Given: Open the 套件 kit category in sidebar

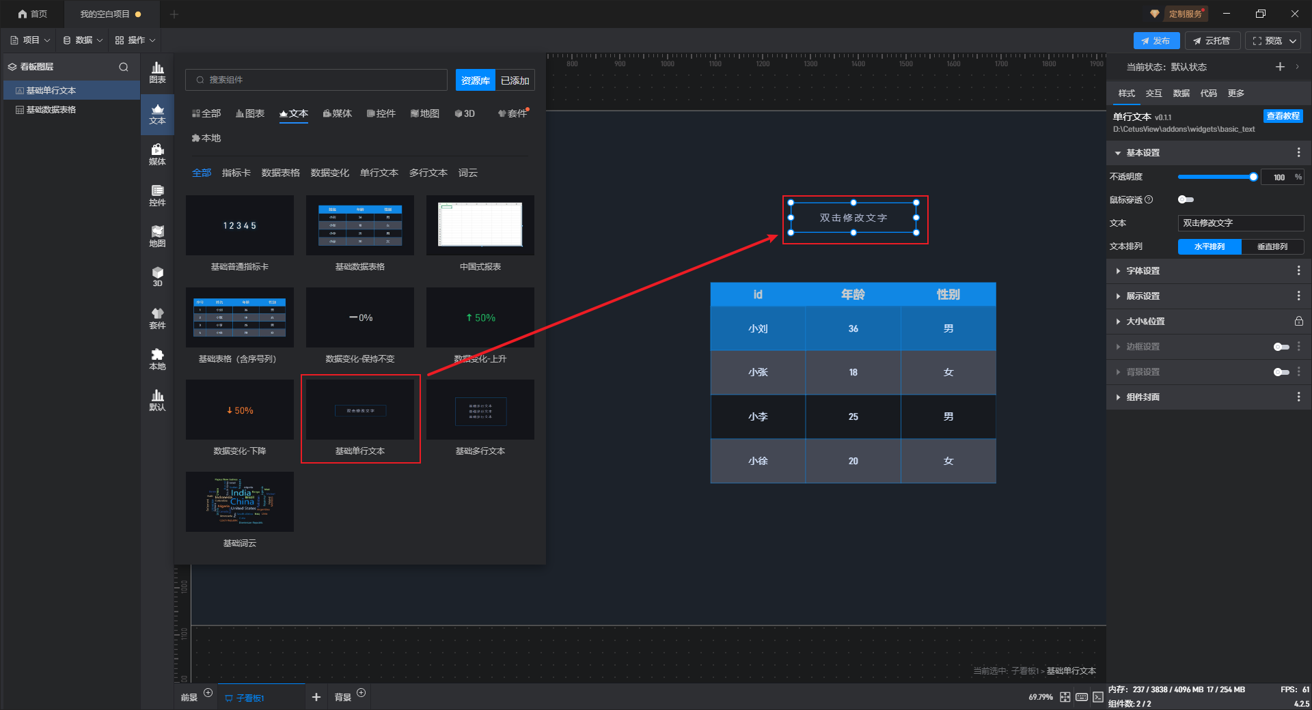Looking at the screenshot, I should pyautogui.click(x=157, y=319).
